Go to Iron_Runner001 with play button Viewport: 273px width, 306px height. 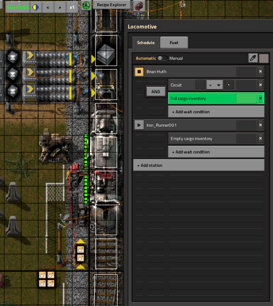coord(139,125)
